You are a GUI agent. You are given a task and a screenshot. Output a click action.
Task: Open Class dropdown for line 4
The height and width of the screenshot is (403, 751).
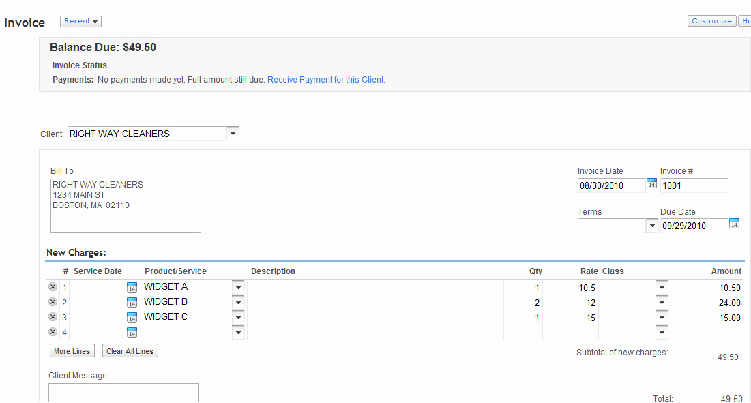[662, 333]
